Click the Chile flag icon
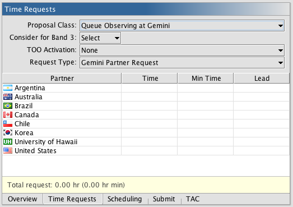The image size is (293, 207). coord(8,124)
